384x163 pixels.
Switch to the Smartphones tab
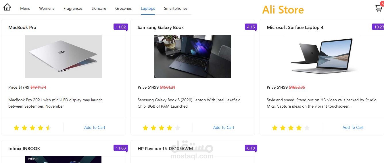[x=176, y=9]
